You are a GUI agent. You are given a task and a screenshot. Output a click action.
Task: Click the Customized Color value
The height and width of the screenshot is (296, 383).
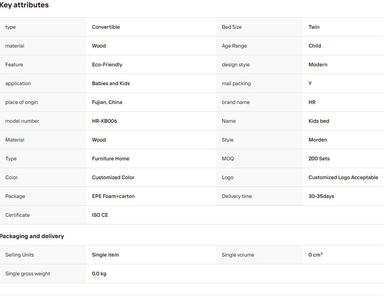click(113, 177)
